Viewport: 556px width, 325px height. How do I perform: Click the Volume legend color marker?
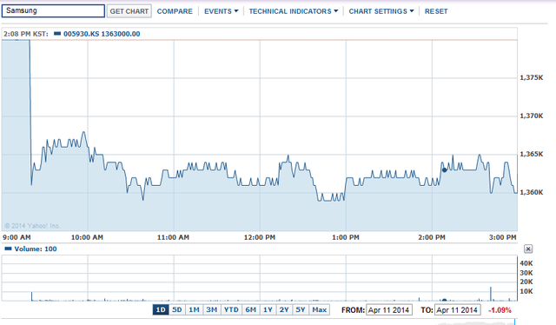[8, 249]
